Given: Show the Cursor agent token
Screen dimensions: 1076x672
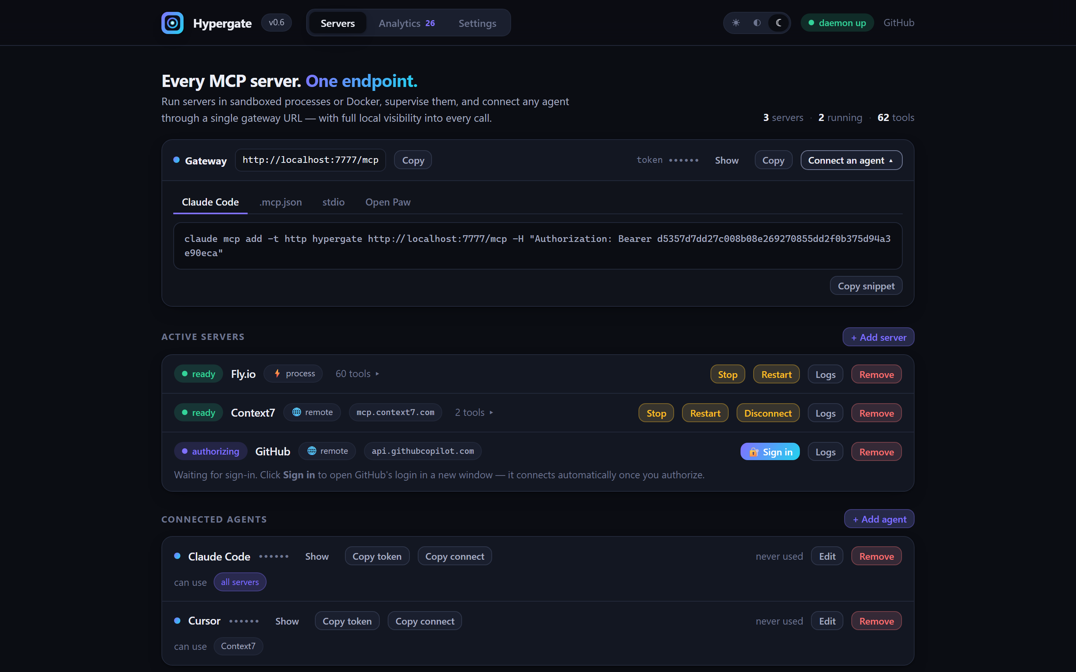Looking at the screenshot, I should pyautogui.click(x=287, y=621).
